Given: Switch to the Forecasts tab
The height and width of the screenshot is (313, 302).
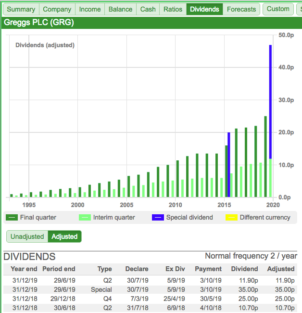Looking at the screenshot, I should click(x=241, y=9).
